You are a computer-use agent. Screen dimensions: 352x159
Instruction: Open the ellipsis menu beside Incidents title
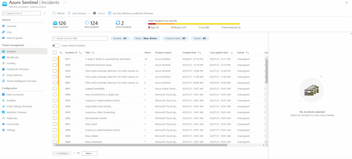[x=65, y=2]
